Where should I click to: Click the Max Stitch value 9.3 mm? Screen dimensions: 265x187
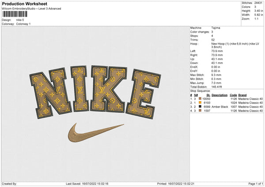click(x=216, y=75)
